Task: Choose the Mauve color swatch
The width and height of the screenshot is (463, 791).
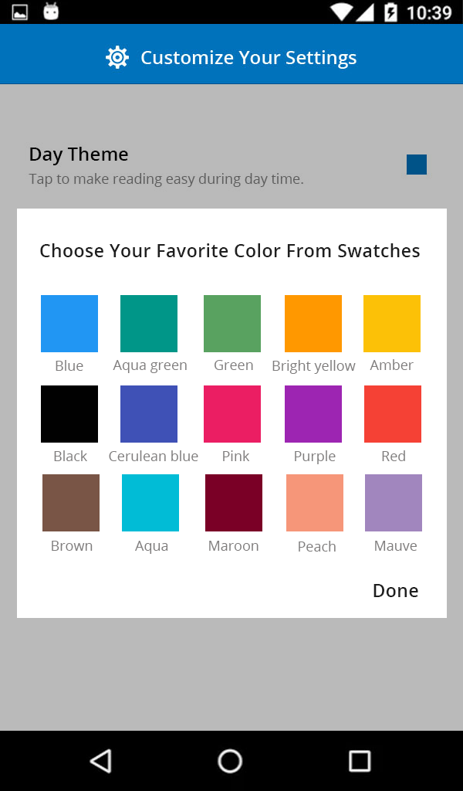Action: [394, 503]
